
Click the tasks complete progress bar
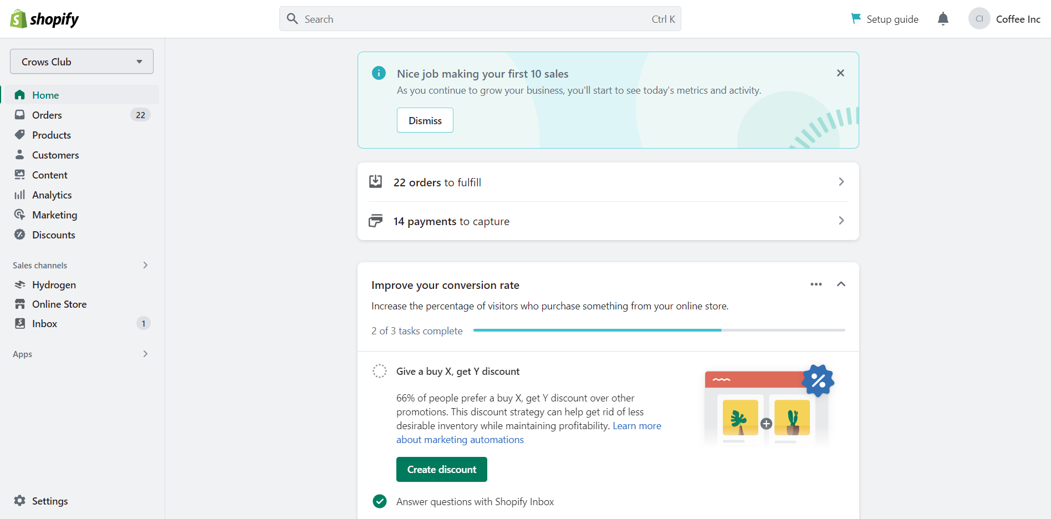click(x=659, y=330)
